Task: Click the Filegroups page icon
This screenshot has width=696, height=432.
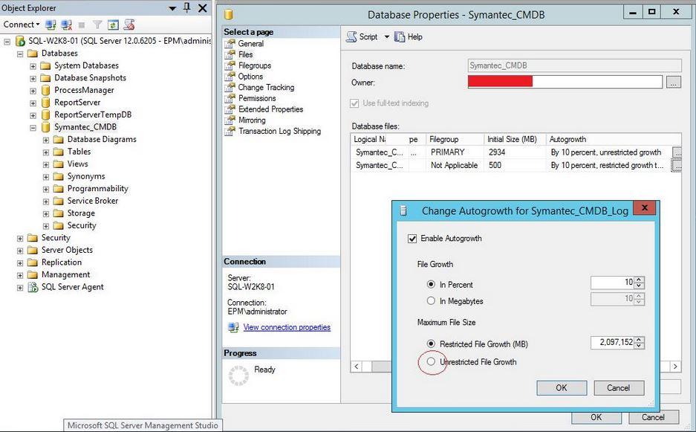Action: (230, 65)
